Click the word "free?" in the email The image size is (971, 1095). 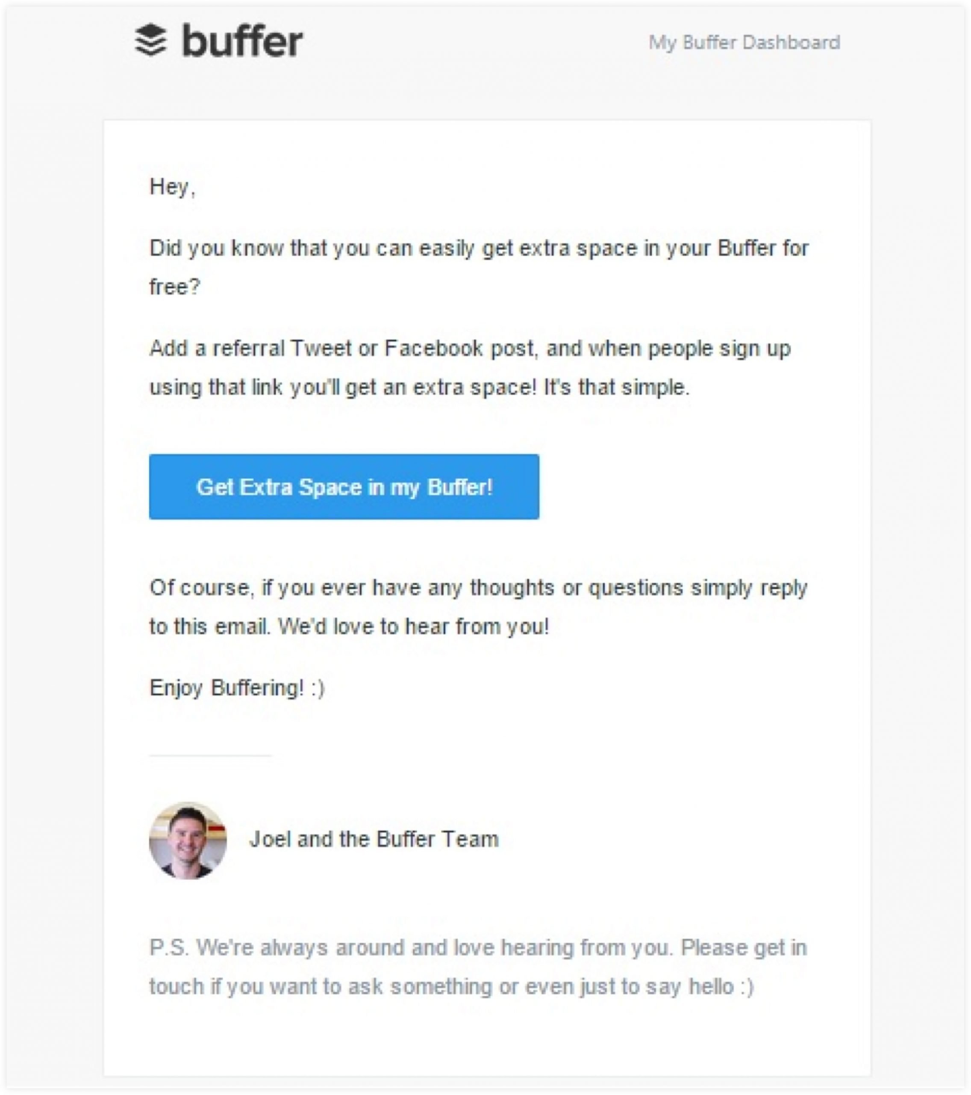[x=174, y=287]
